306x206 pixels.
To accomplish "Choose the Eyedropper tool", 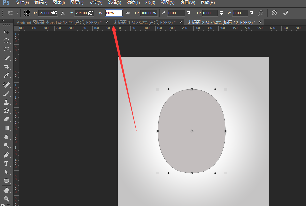I will click(6, 76).
